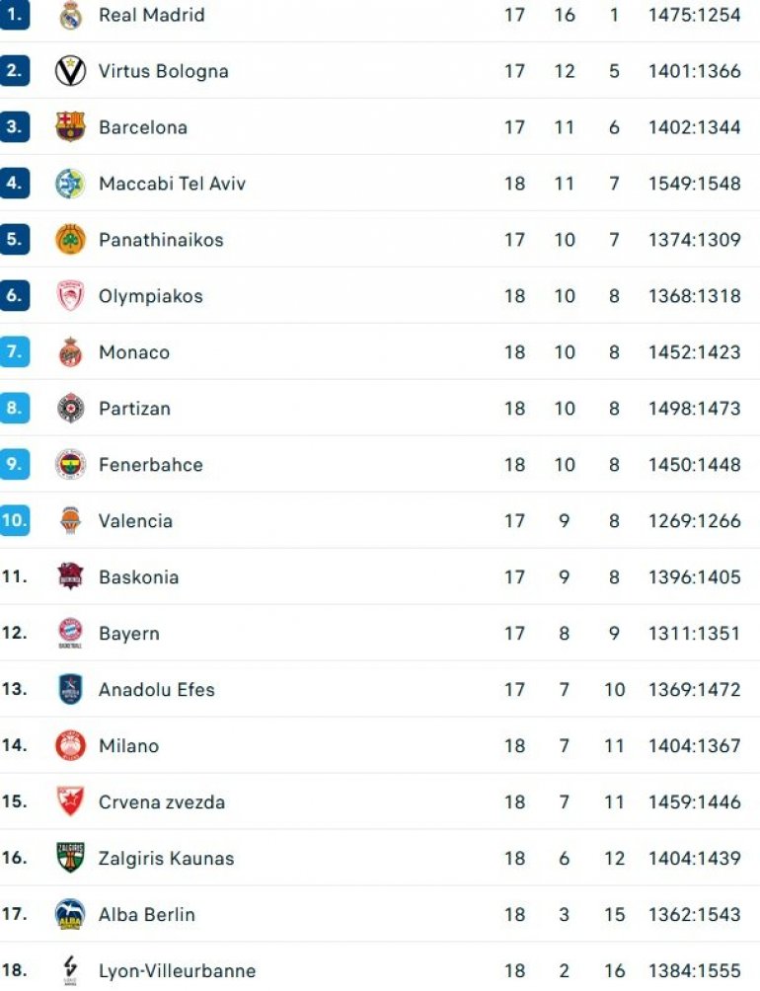Click the Zalgiris Kaunas green logo
Viewport: 760px width, 991px height.
coord(70,858)
